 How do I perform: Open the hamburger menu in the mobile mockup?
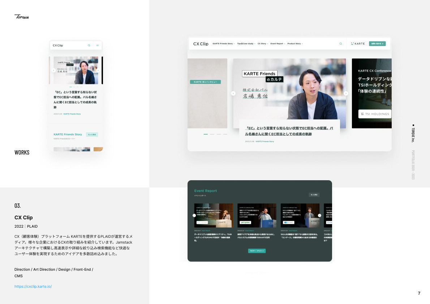click(x=97, y=46)
